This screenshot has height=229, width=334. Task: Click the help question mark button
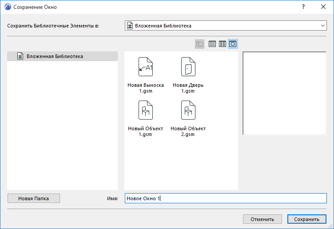click(x=303, y=7)
